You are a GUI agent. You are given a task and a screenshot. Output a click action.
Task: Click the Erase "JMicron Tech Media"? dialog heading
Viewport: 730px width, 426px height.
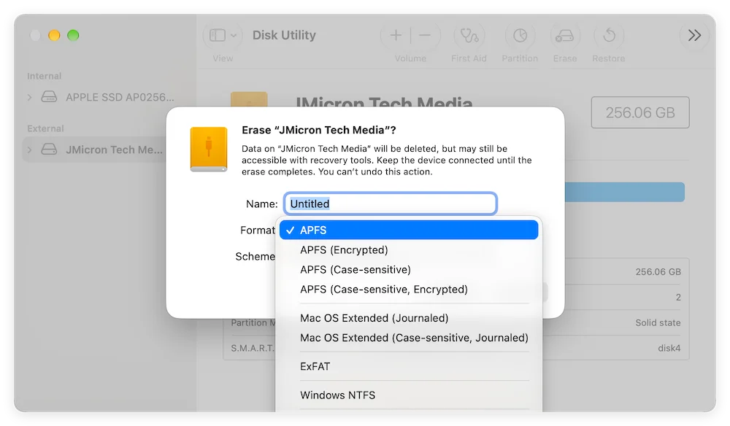click(319, 131)
